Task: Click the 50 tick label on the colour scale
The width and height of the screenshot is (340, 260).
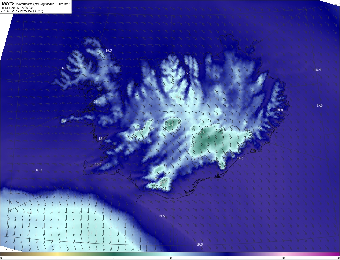Action: [338, 258]
